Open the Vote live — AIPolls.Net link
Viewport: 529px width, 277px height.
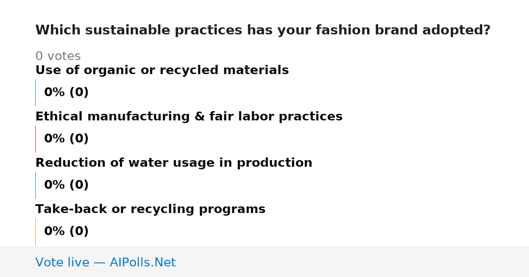pyautogui.click(x=105, y=262)
